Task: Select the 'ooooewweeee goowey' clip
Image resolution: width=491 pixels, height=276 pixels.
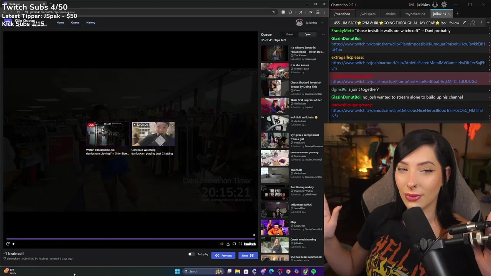Action: pos(293,158)
